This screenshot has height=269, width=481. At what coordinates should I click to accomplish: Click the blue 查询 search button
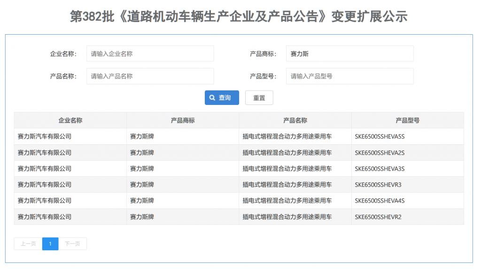point(222,97)
